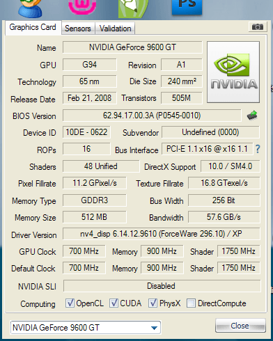This screenshot has height=341, width=273.
Task: Switch to the Sensors tab
Action: coord(78,29)
